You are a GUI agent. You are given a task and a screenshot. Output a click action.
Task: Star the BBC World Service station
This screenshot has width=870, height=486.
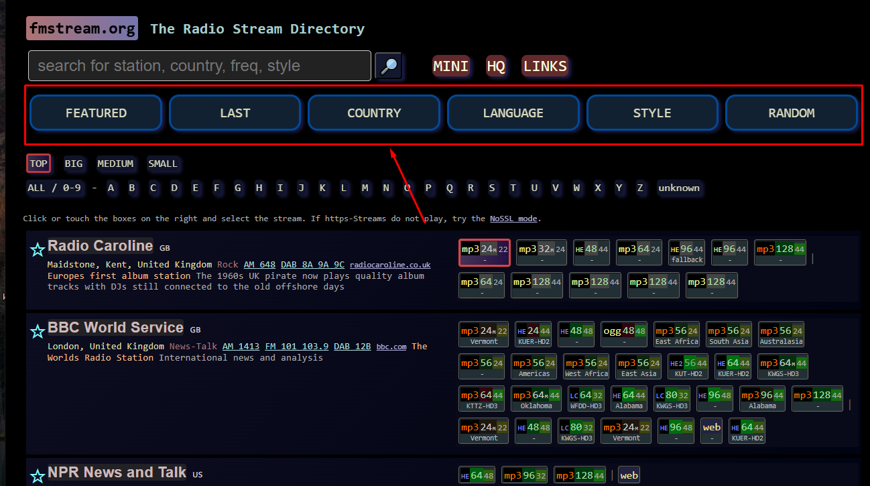point(38,331)
